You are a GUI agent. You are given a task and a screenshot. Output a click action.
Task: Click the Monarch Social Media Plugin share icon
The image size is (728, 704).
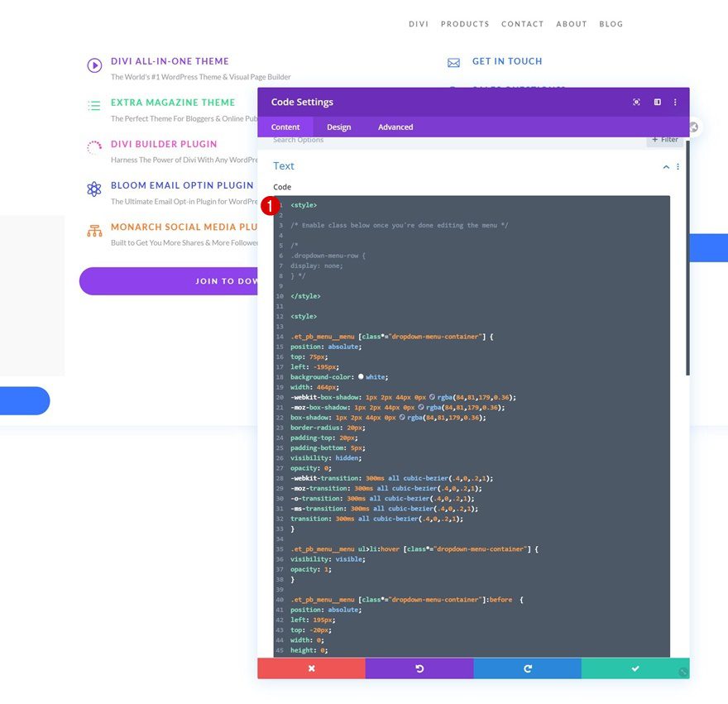coord(93,230)
